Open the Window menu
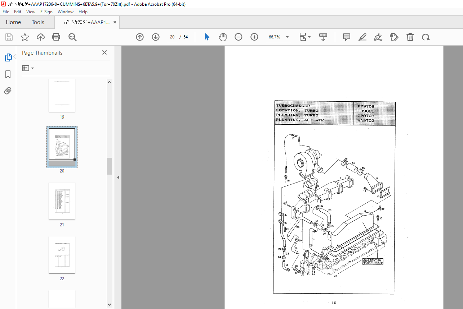Image resolution: width=463 pixels, height=309 pixels. click(x=66, y=12)
